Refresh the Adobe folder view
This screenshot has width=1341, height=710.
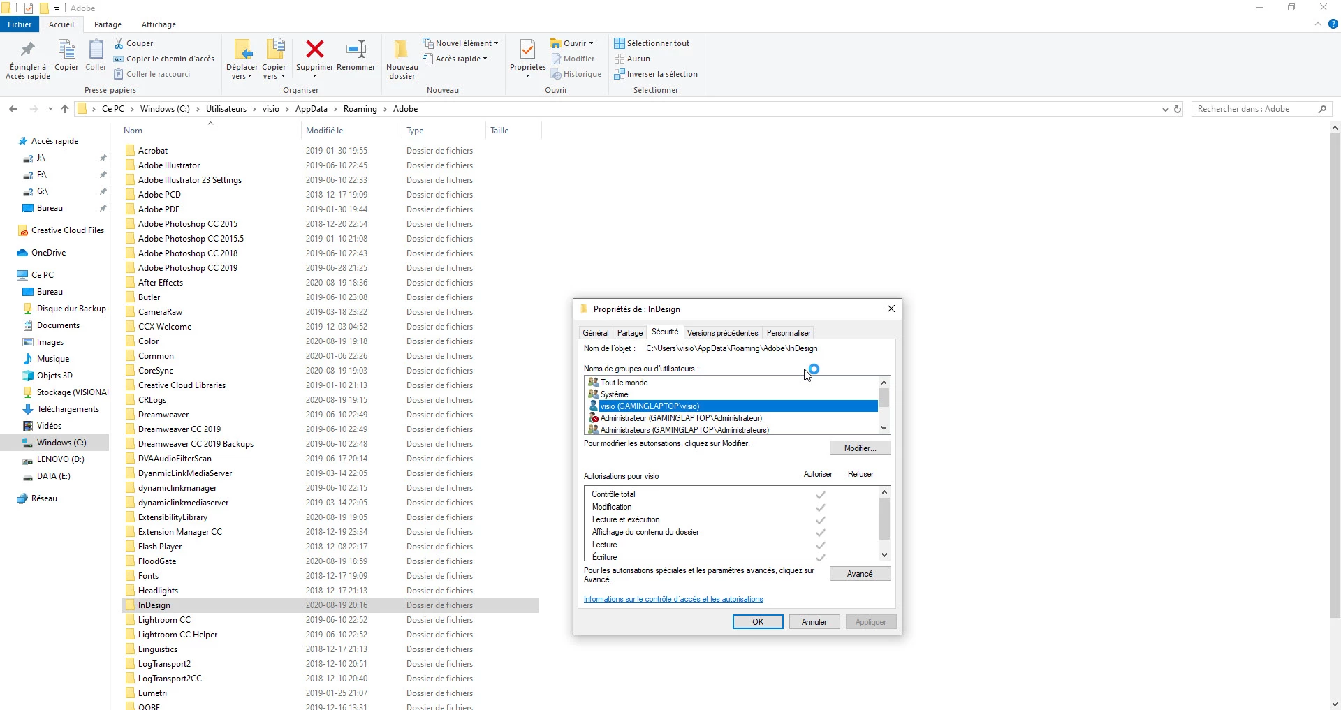click(1178, 109)
